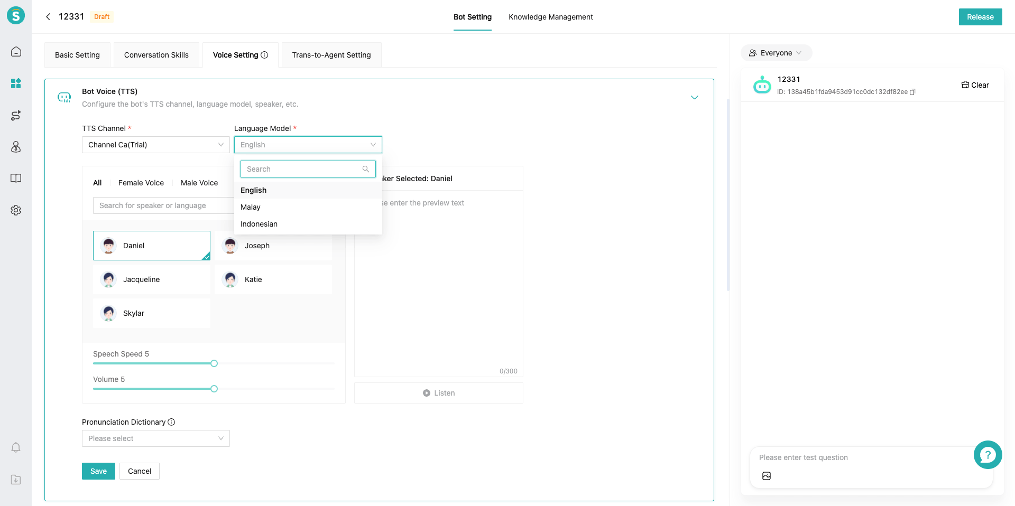
Task: Copy the bot ID with copy icon
Action: coord(912,92)
